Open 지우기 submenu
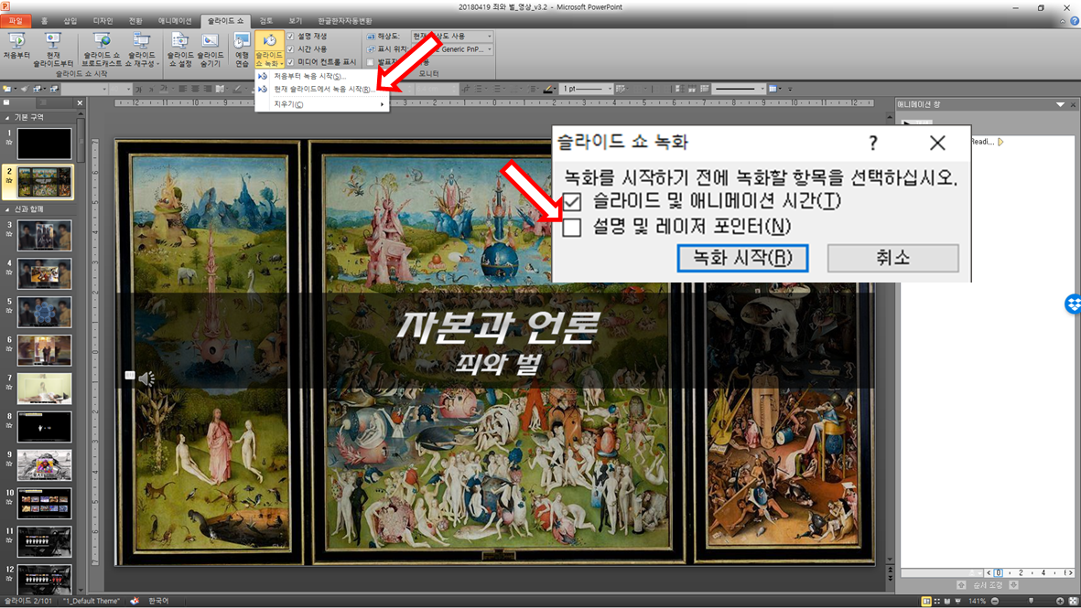 pos(321,104)
